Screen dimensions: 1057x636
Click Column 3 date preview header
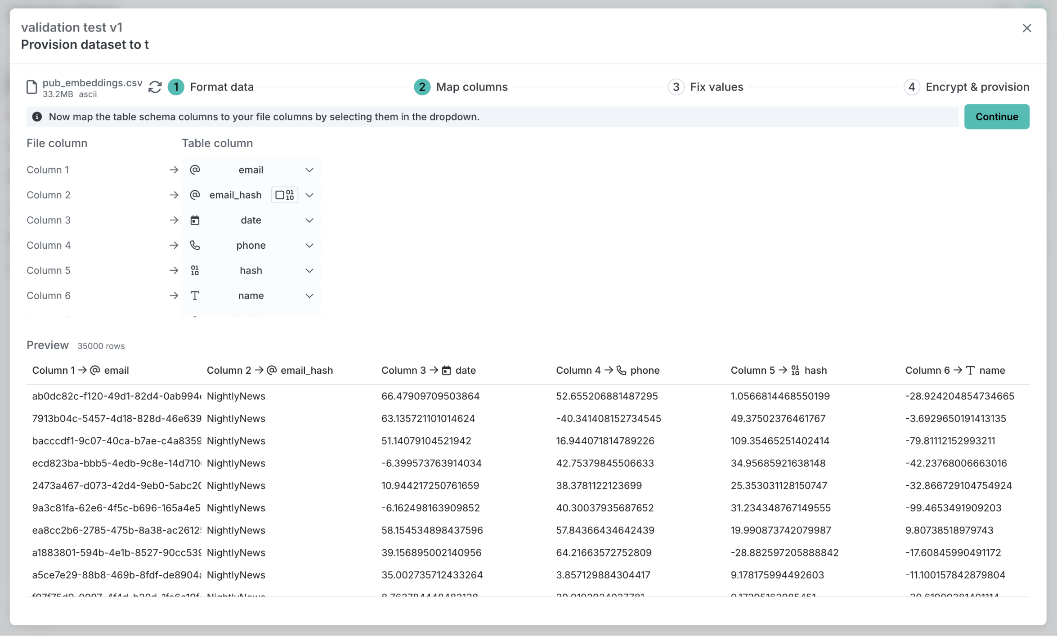[428, 370]
